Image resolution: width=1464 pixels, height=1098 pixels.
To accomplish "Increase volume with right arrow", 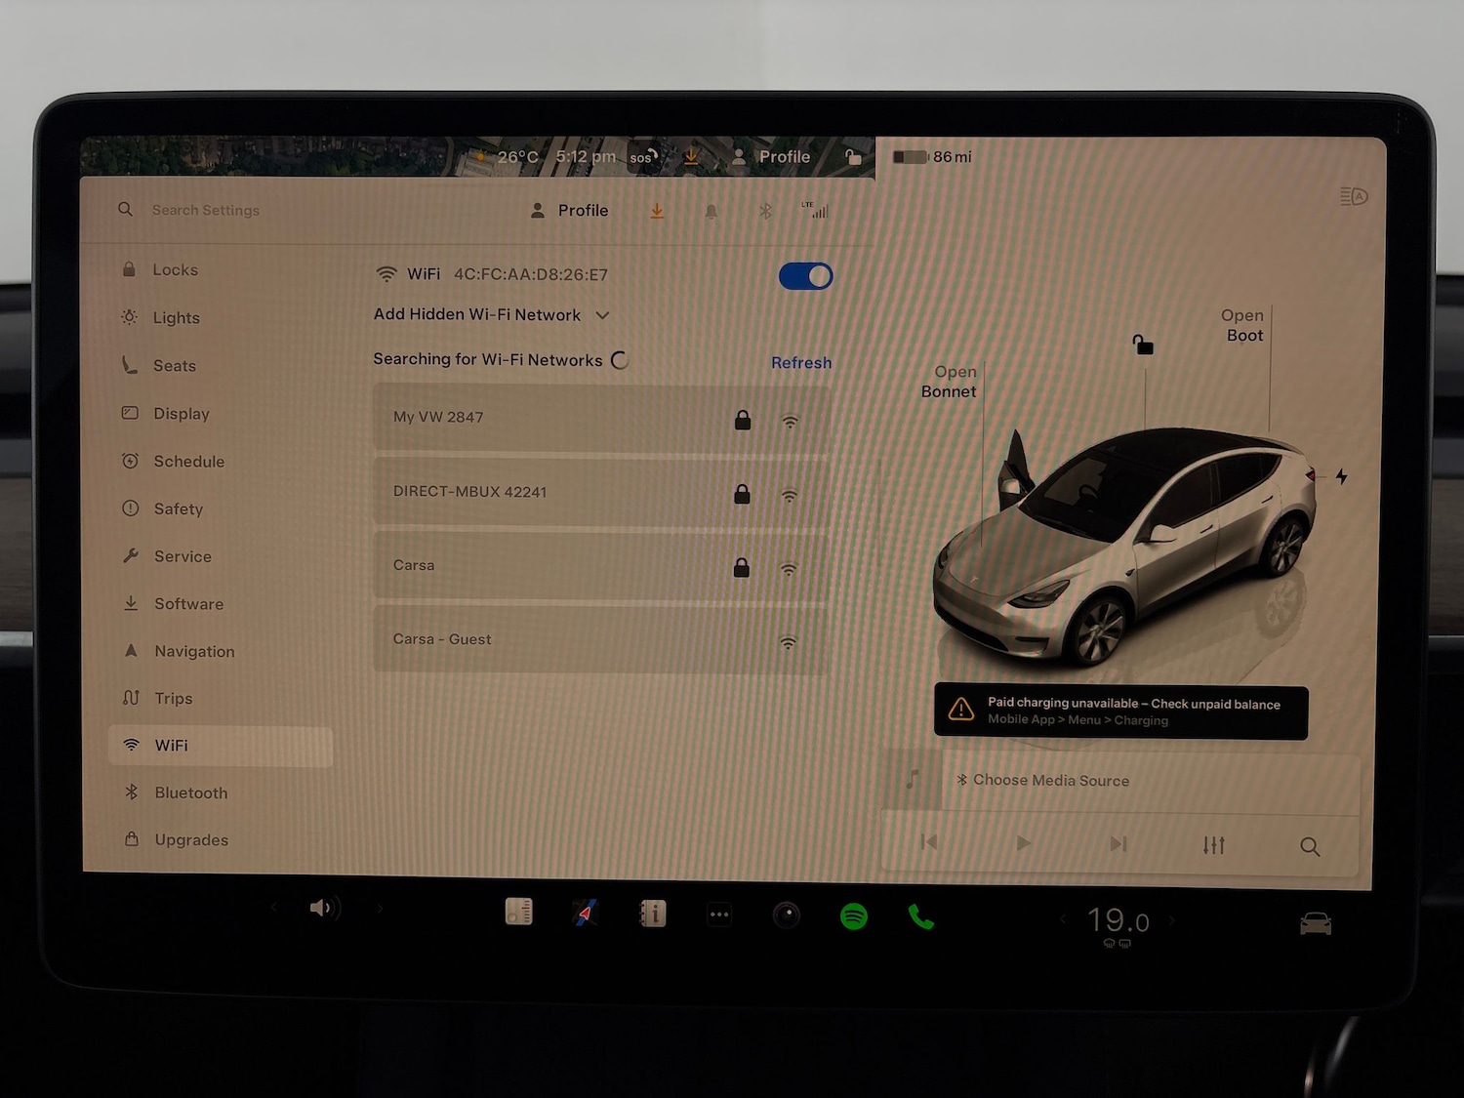I will 380,909.
